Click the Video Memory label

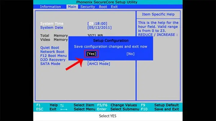coord(54,40)
